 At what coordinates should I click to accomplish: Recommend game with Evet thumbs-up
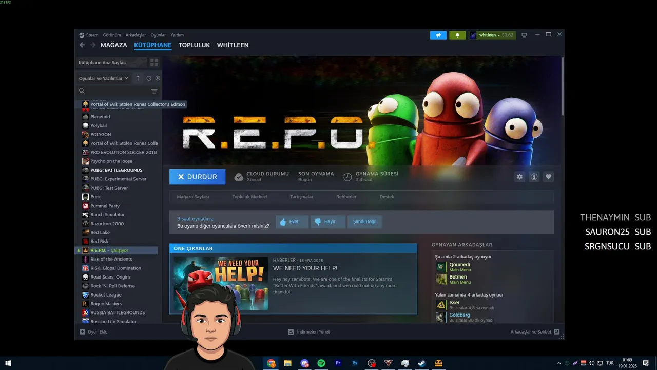(x=292, y=222)
